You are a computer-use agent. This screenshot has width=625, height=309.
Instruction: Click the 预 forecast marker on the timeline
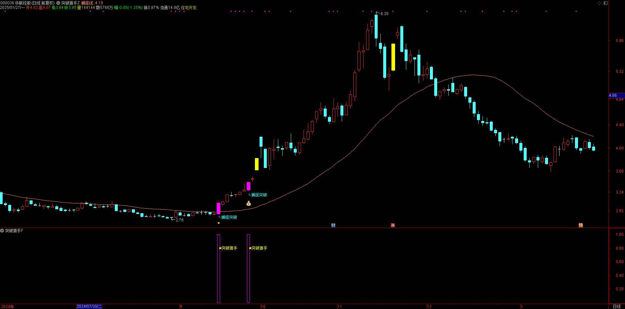click(x=581, y=225)
